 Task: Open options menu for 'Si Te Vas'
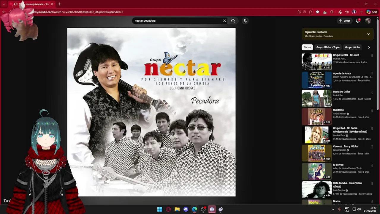point(372,165)
